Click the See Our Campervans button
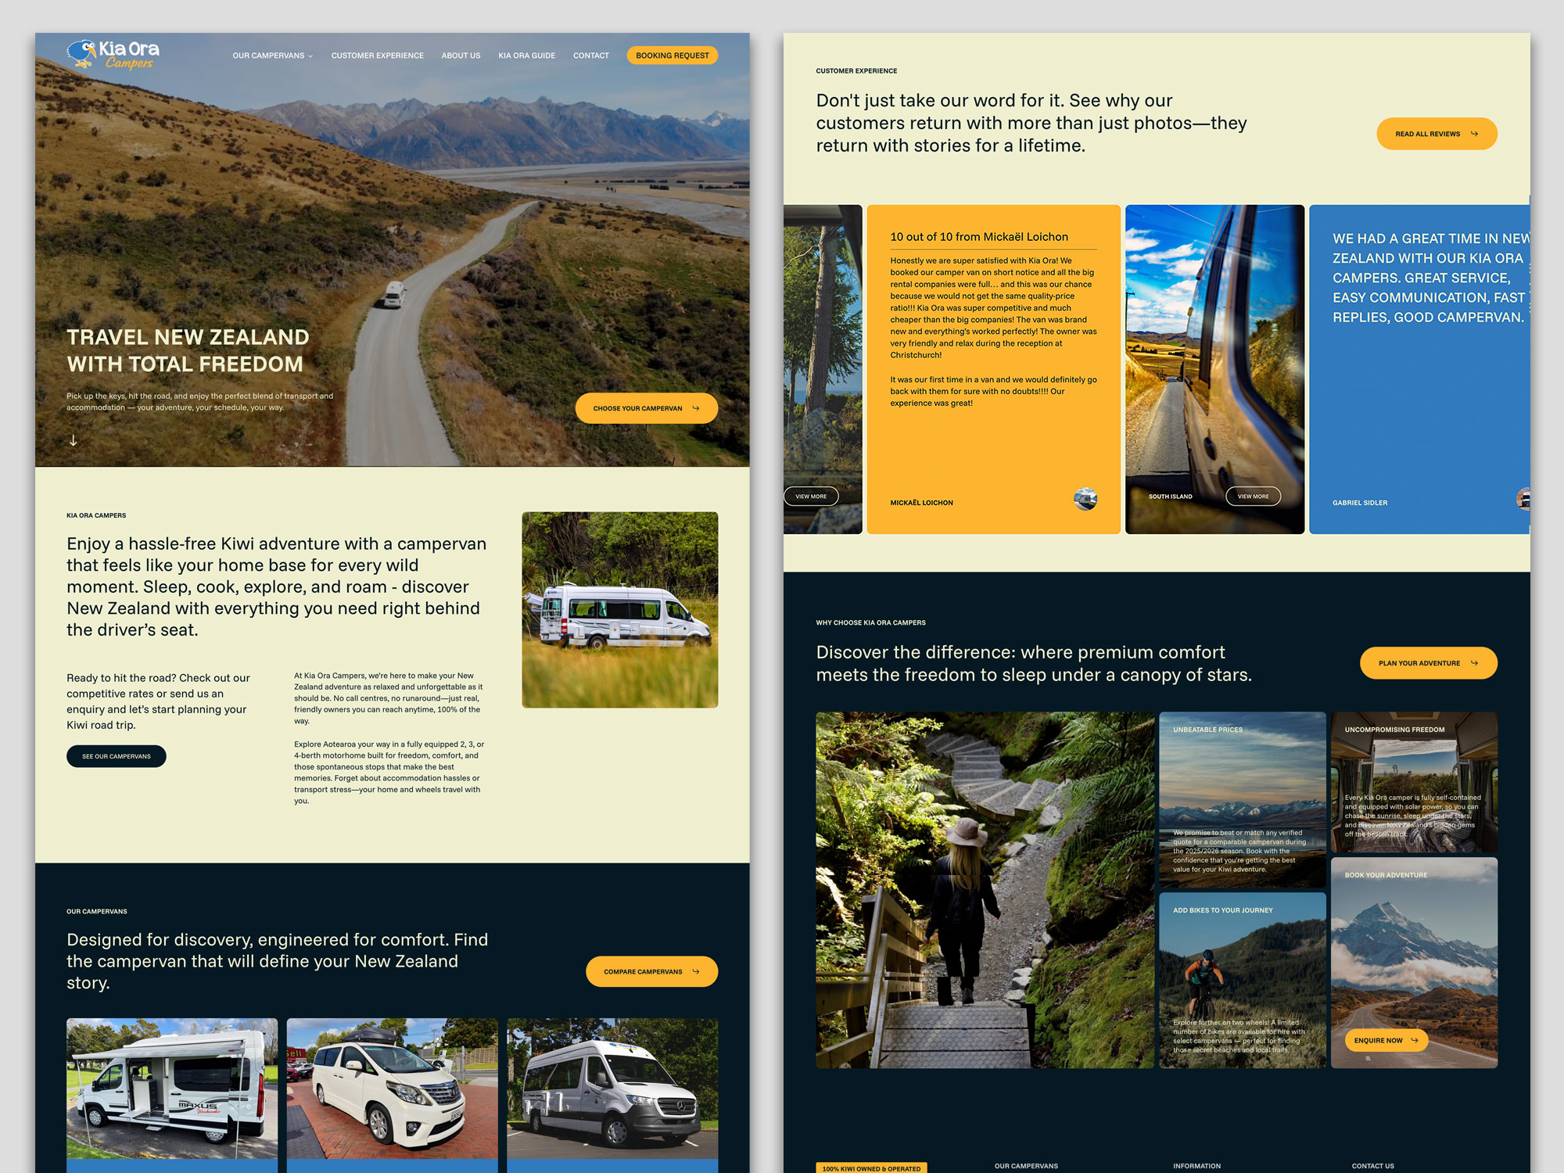The height and width of the screenshot is (1173, 1564). [116, 755]
